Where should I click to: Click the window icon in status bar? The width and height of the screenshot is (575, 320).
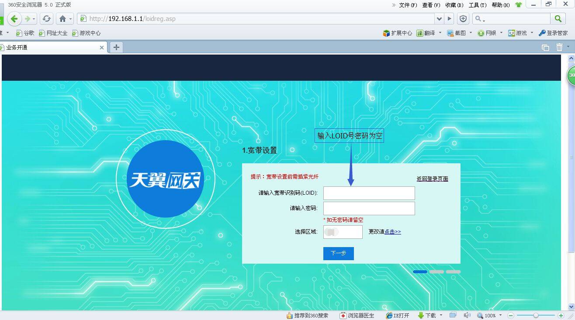[453, 315]
